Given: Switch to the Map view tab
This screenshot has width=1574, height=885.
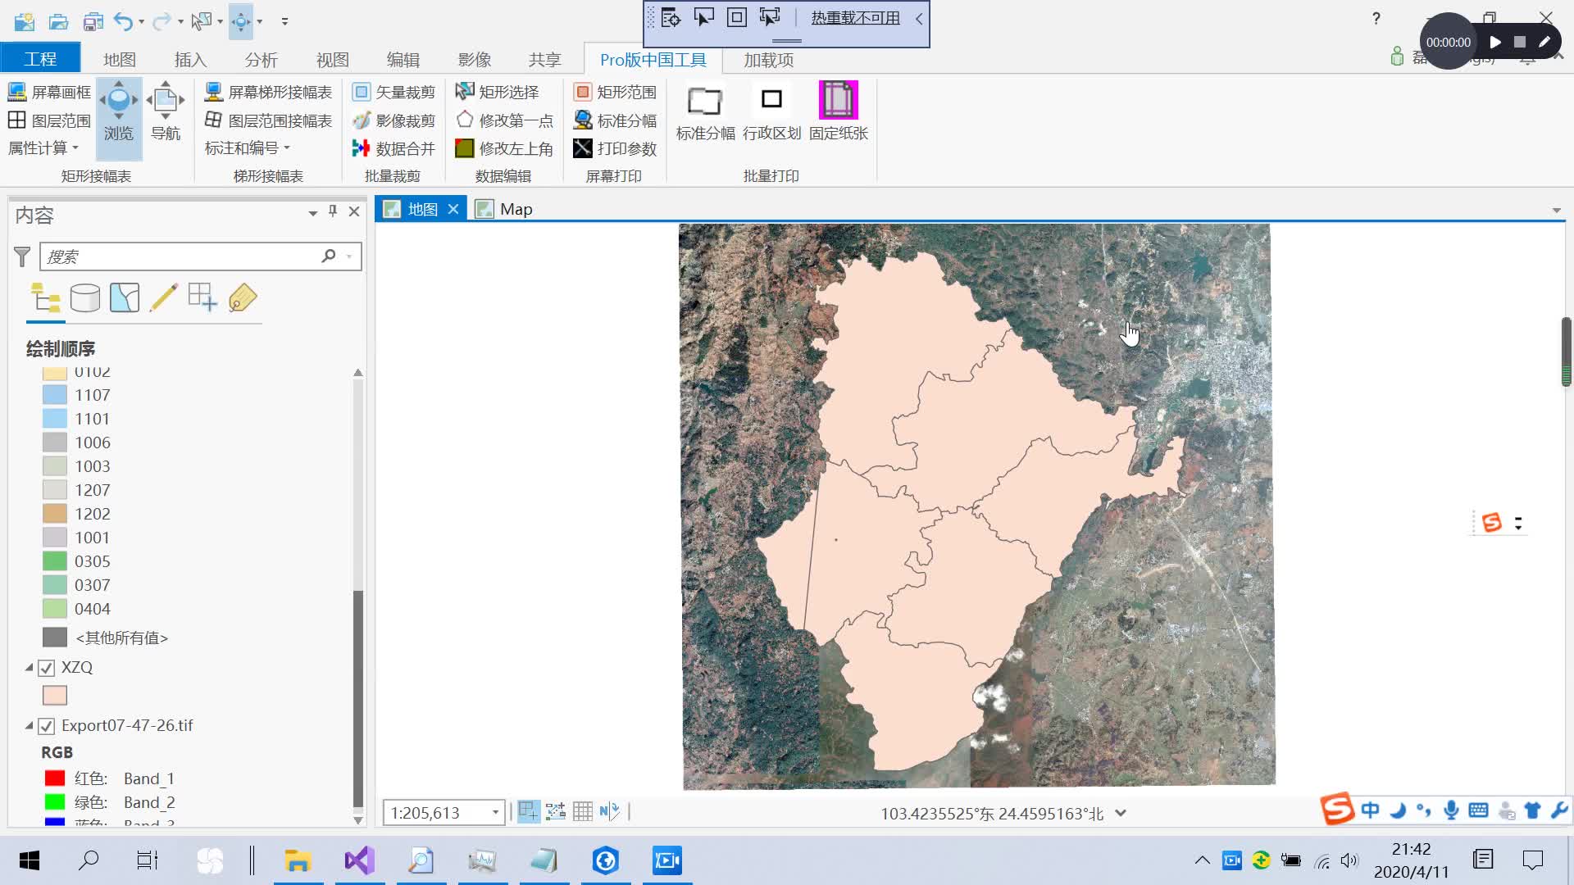Looking at the screenshot, I should pos(505,209).
